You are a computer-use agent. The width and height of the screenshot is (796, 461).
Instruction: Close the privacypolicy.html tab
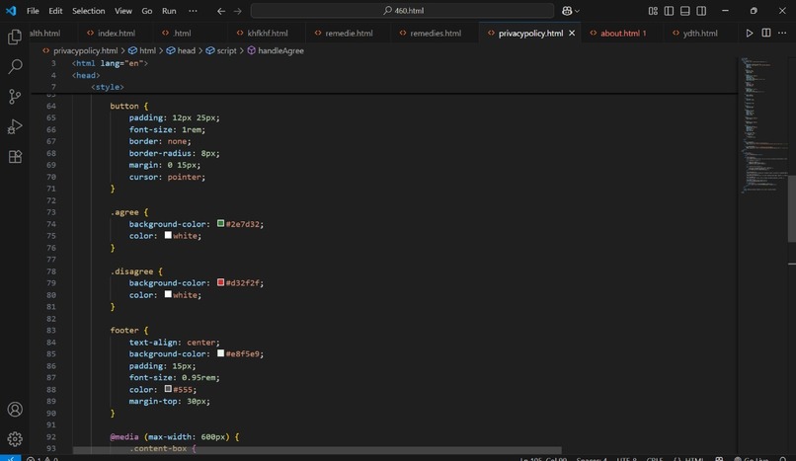pos(572,33)
